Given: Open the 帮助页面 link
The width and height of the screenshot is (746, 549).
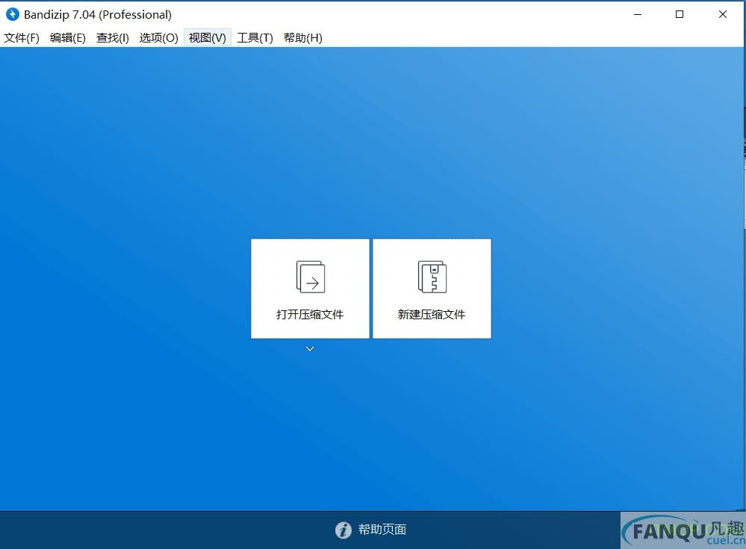Looking at the screenshot, I should coord(382,530).
